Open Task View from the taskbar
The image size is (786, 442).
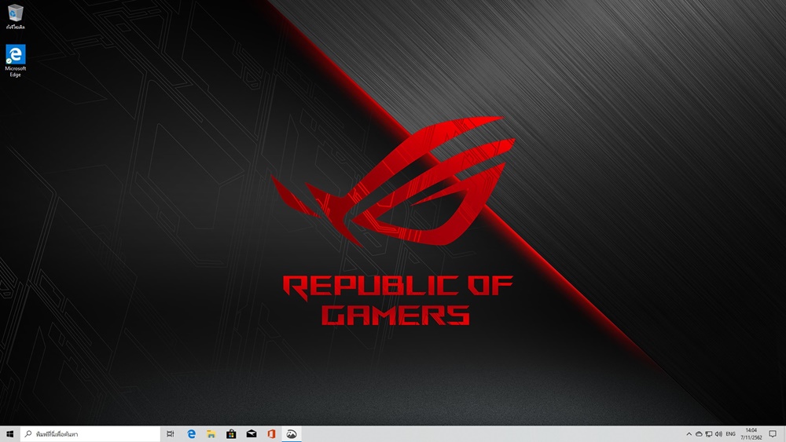click(x=171, y=434)
